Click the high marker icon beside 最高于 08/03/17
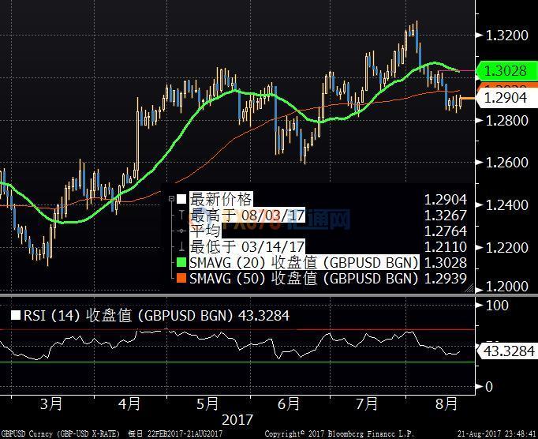 pos(181,215)
